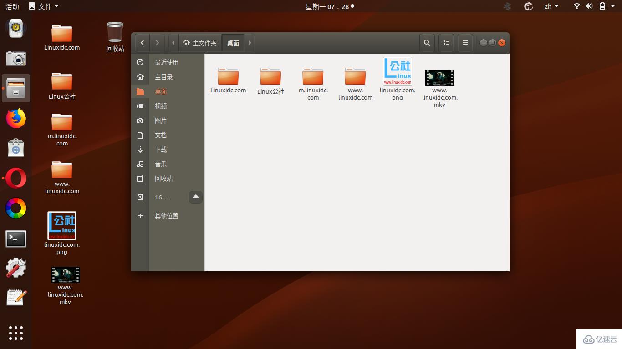Image resolution: width=622 pixels, height=349 pixels.
Task: Click the home icon in sidebar
Action: [140, 77]
